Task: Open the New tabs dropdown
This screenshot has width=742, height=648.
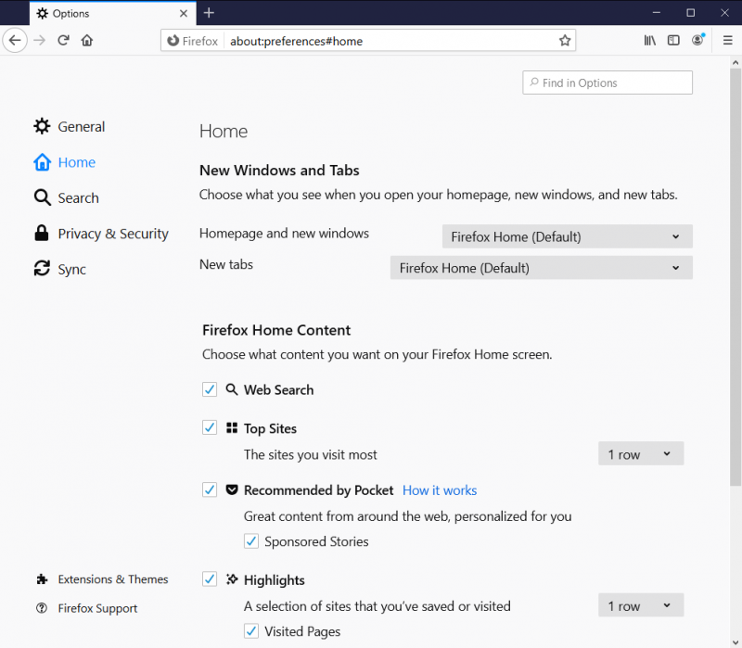Action: [542, 268]
